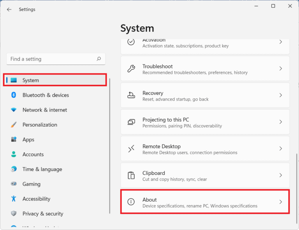Screen dimensions: 299x230
Task: Select Bluetooth & devices category
Action: tap(46, 95)
